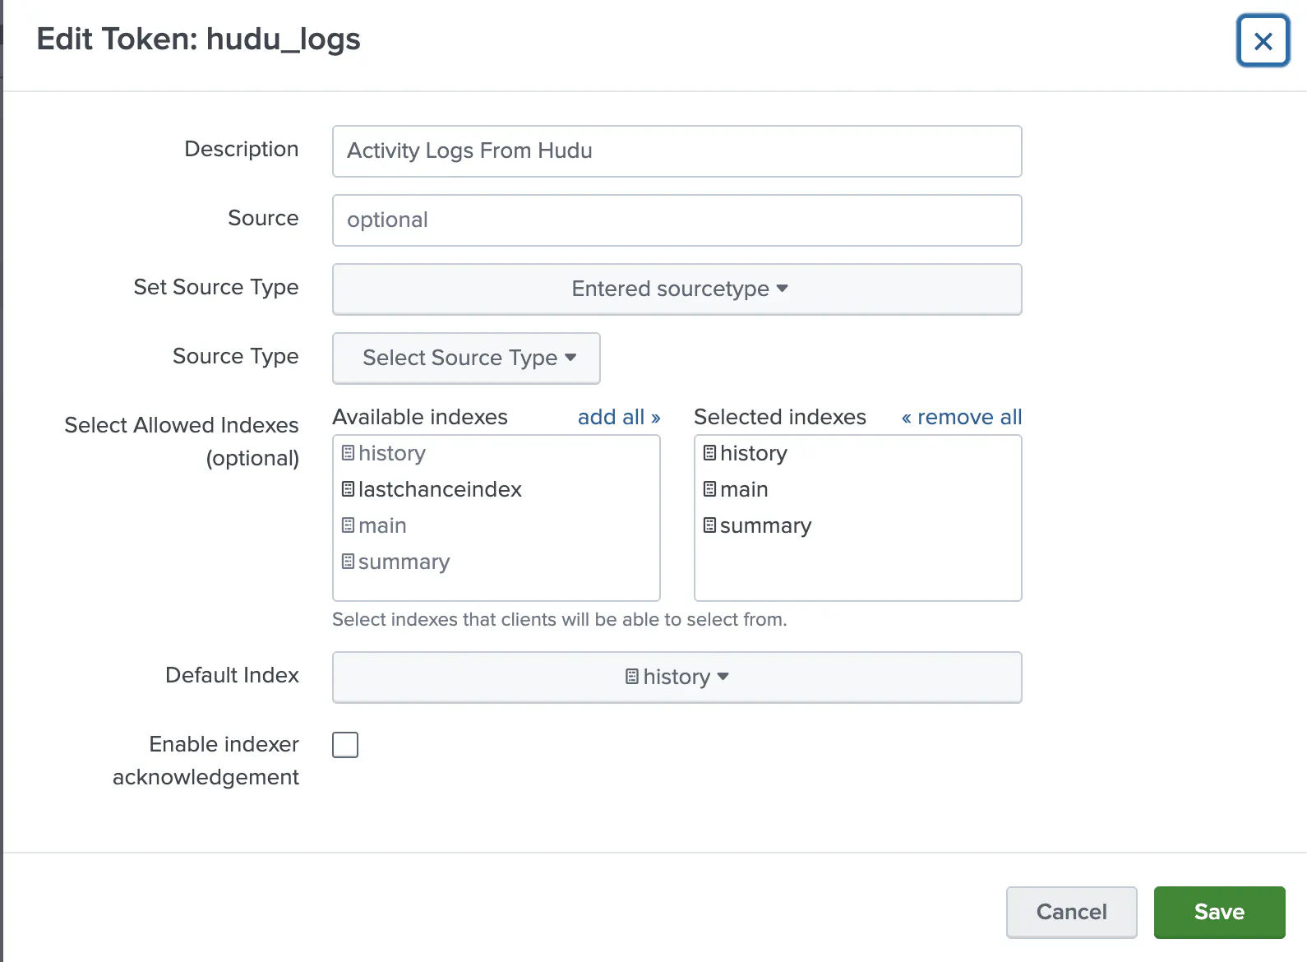Screen dimensions: 1307x962
Task: Add lastchanceindex text to selected indexes
Action: coord(440,489)
